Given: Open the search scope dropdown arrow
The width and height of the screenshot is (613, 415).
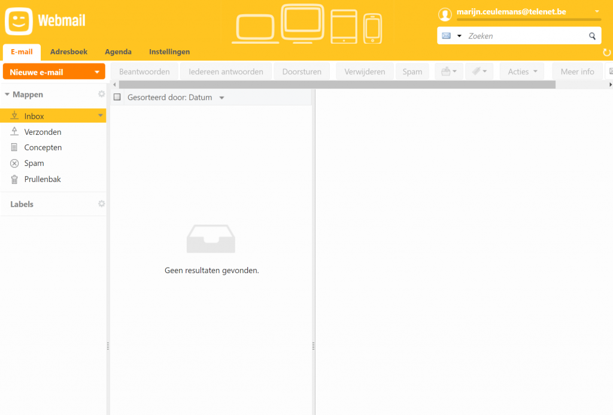Looking at the screenshot, I should pyautogui.click(x=459, y=36).
